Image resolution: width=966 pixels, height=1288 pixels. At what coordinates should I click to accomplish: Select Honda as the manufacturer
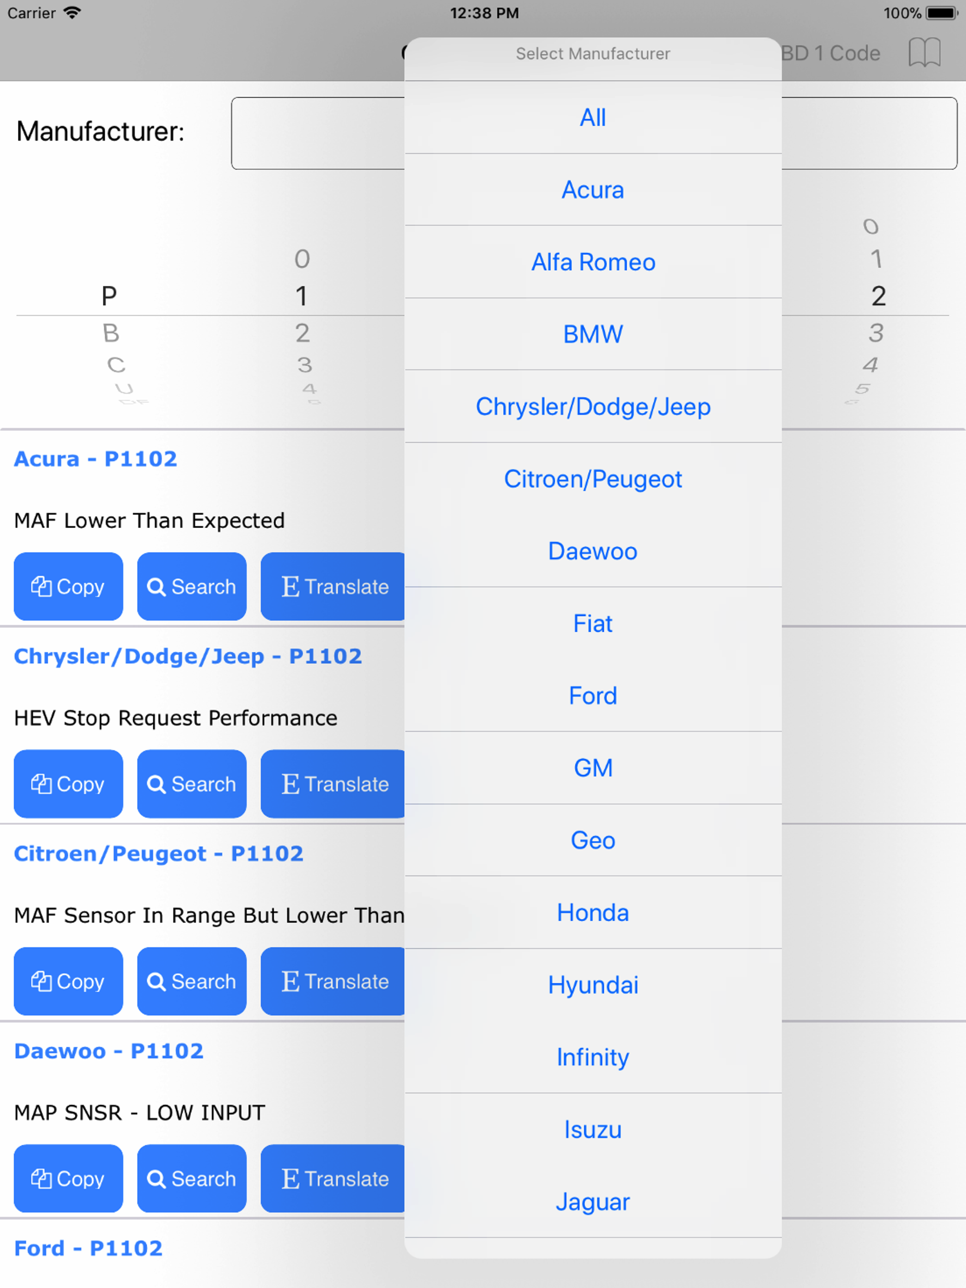(x=592, y=912)
